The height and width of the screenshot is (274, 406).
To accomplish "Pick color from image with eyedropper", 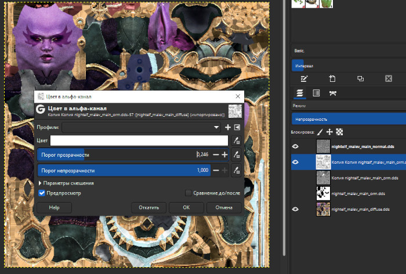I will coord(236,140).
